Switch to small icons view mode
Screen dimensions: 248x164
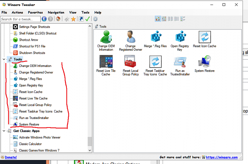click(x=170, y=19)
